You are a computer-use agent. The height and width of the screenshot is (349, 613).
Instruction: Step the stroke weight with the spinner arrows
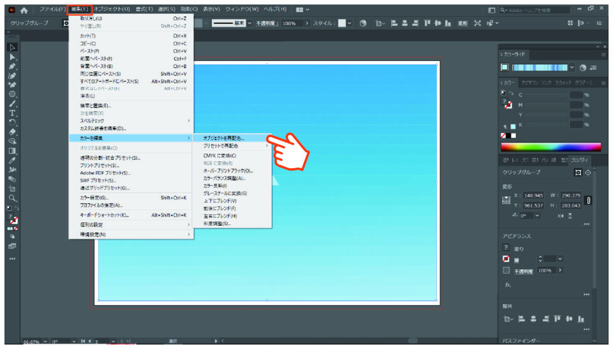pos(541,259)
